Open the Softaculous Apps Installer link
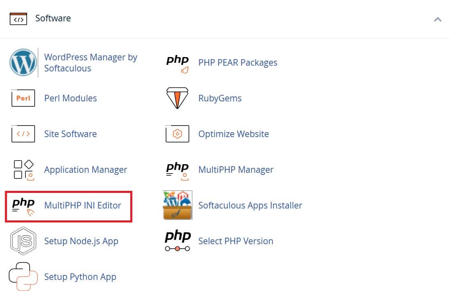The width and height of the screenshot is (450, 291). click(x=250, y=205)
